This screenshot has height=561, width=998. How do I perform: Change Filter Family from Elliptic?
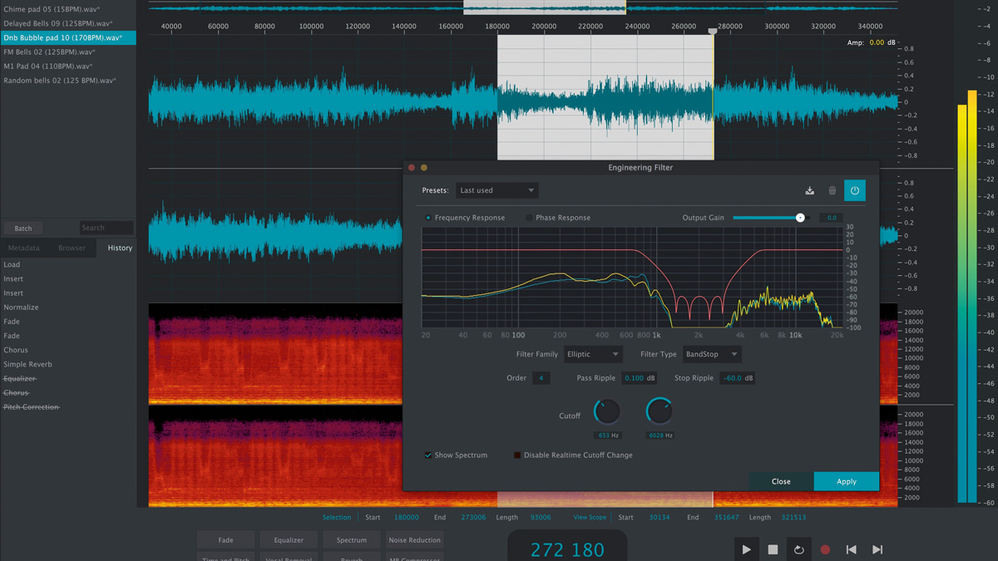click(x=592, y=353)
